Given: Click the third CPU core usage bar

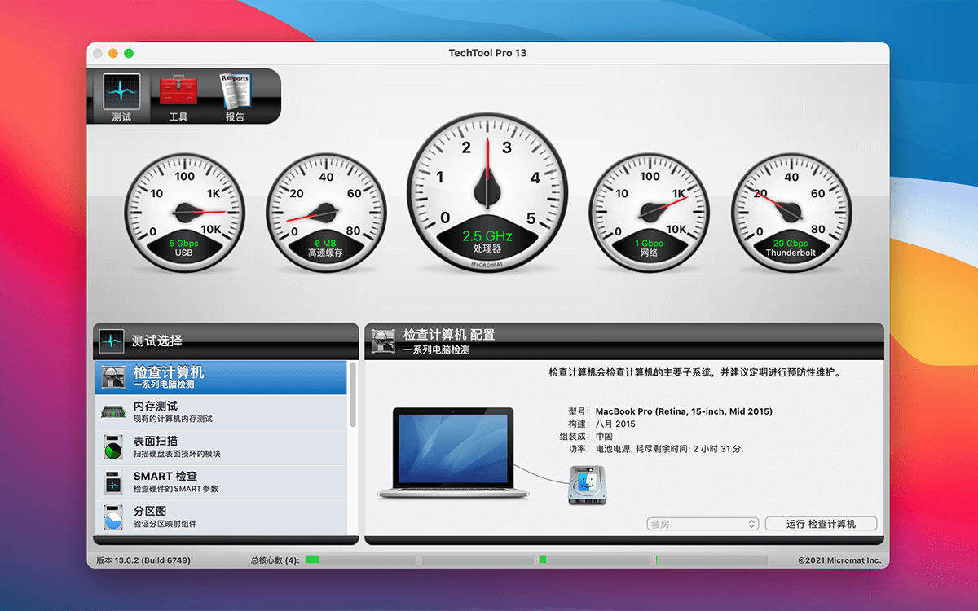Looking at the screenshot, I should pyautogui.click(x=594, y=560).
